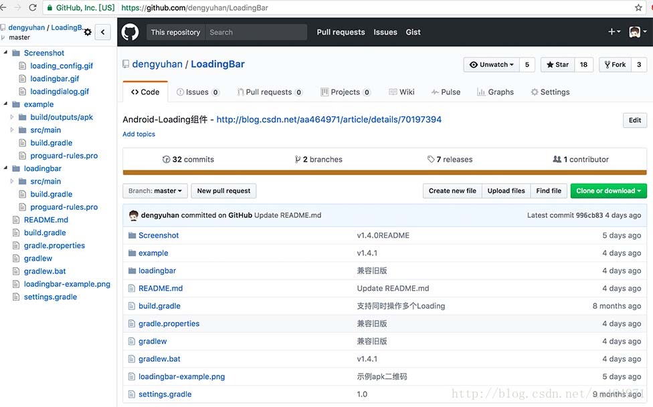Collapse the loadingbar folder in sidebar tree
Image resolution: width=653 pixels, height=407 pixels.
click(5, 168)
